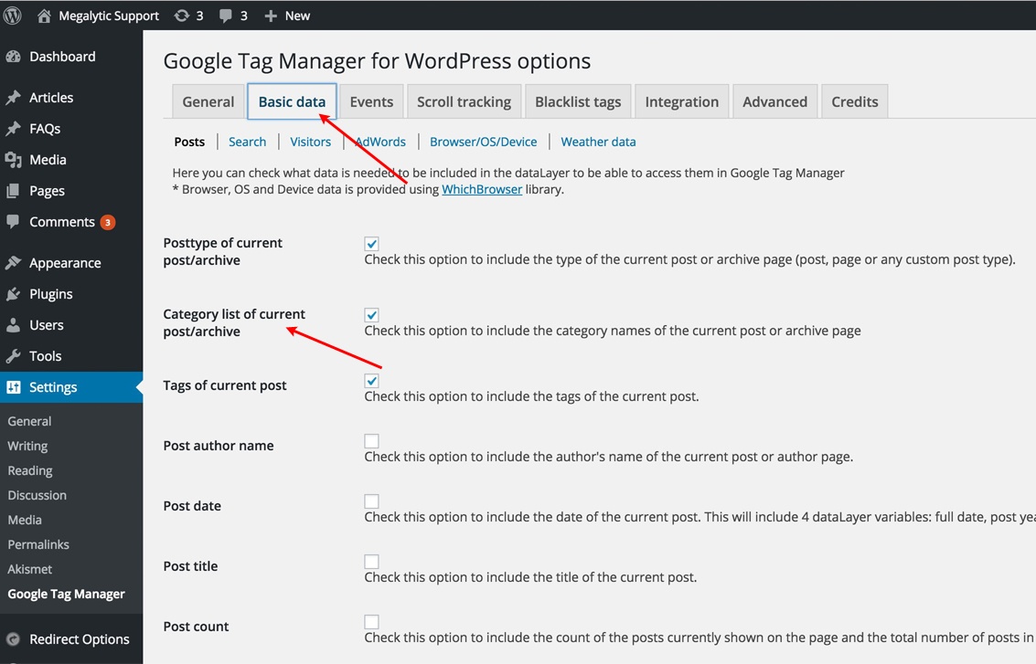Select the Users person icon
The width and height of the screenshot is (1036, 664).
[x=15, y=324]
